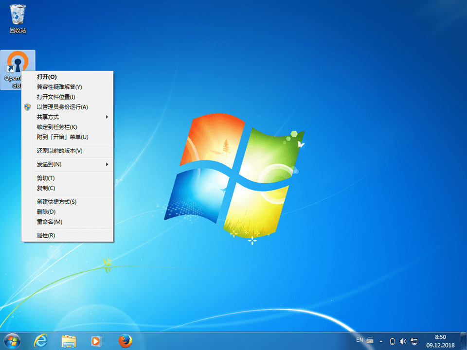Launch Internet Explorer from taskbar
The image size is (467, 350).
point(40,341)
